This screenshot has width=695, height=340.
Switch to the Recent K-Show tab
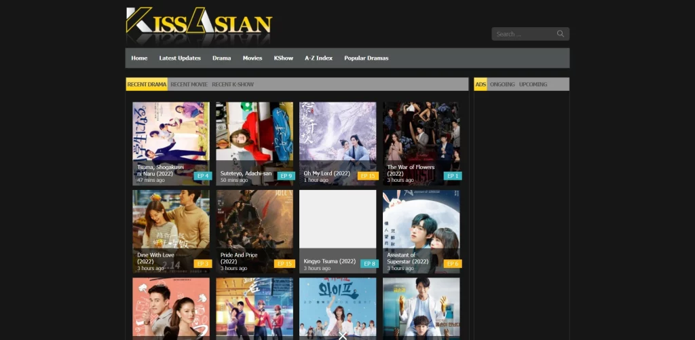tap(233, 84)
